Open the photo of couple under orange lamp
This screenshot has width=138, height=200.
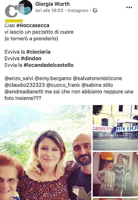pyautogui.click(x=115, y=174)
